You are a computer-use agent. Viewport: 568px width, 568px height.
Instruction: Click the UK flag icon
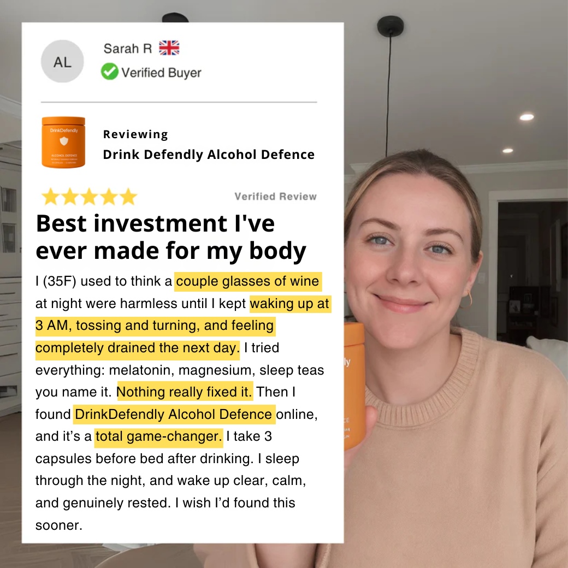click(x=169, y=48)
